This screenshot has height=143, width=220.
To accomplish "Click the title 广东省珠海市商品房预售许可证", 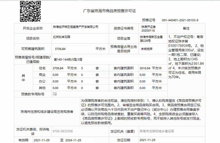I will point(109,11).
